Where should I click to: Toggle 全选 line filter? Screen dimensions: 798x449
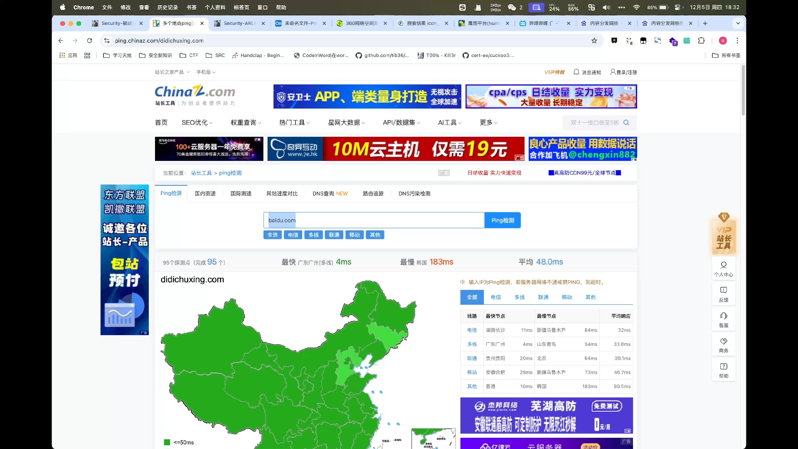tap(273, 235)
